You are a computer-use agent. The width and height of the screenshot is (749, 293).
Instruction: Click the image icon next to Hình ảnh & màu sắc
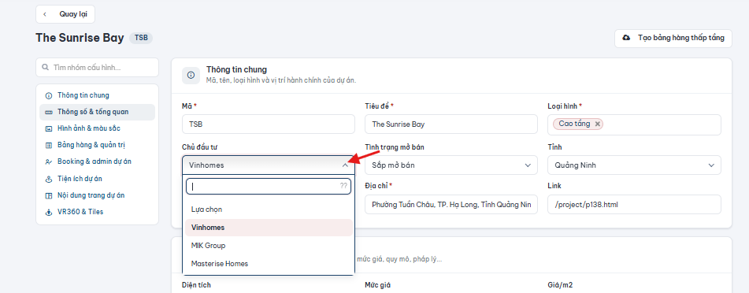[48, 128]
